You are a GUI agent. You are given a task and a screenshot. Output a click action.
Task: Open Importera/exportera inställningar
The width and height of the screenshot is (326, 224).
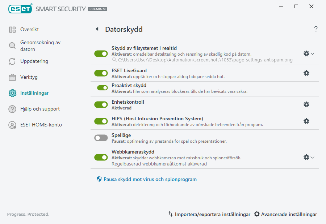click(x=209, y=214)
